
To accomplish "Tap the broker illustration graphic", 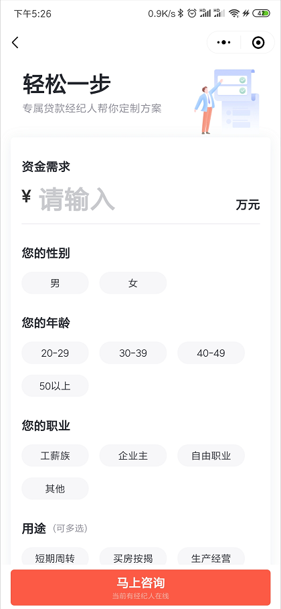I will click(227, 102).
